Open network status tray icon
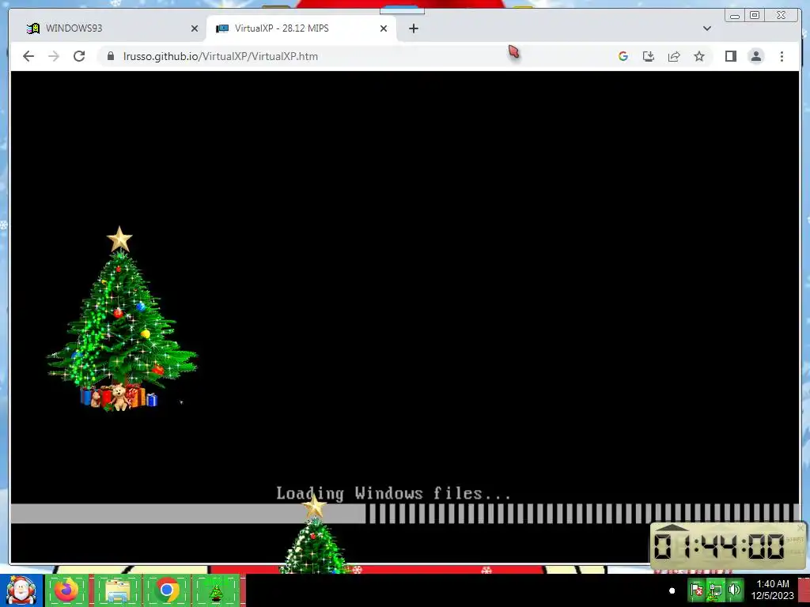 pos(715,590)
